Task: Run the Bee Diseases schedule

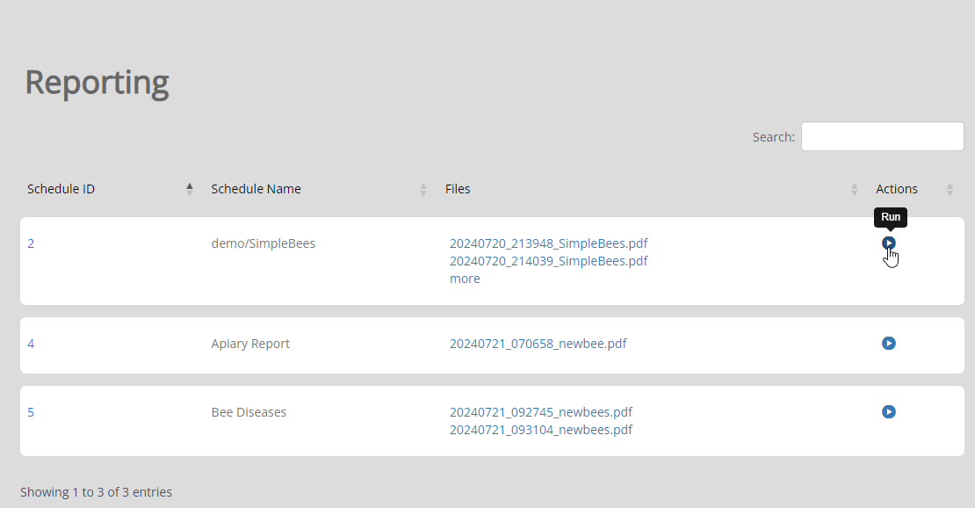Action: point(889,411)
